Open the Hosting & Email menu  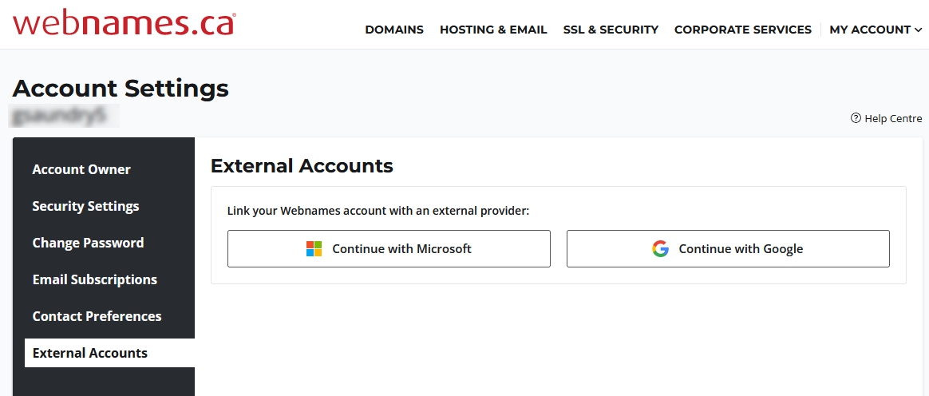[493, 30]
